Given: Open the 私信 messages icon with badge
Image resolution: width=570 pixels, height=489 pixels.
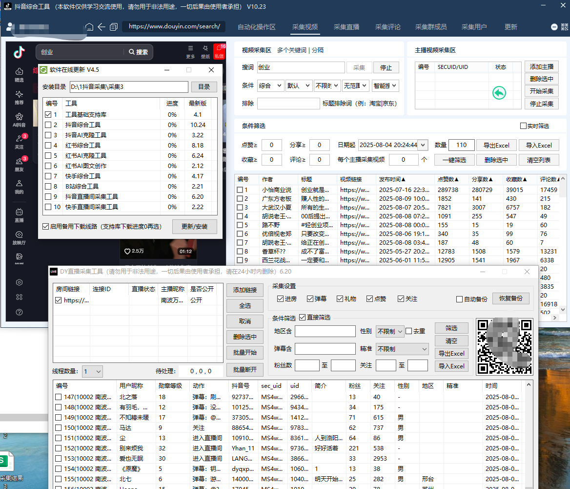Looking at the screenshot, I should [219, 51].
